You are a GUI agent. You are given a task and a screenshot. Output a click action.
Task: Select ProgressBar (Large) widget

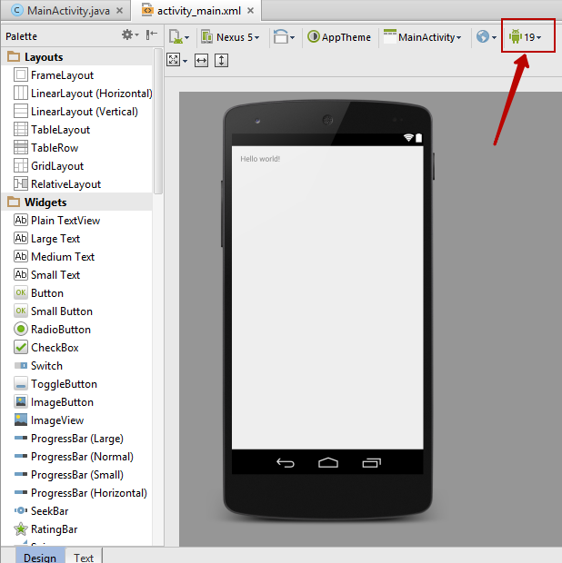(x=77, y=439)
